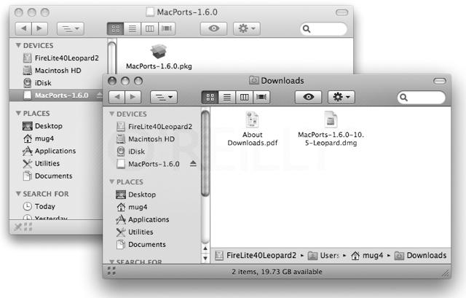
Task: Switch MacPorts-1.6.0 window to column view
Action: [150, 28]
